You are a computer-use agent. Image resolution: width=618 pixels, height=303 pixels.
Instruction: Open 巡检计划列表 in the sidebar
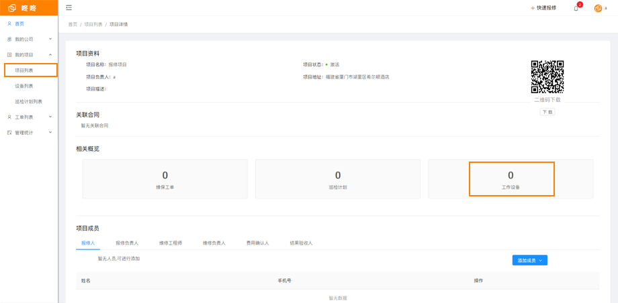[28, 101]
